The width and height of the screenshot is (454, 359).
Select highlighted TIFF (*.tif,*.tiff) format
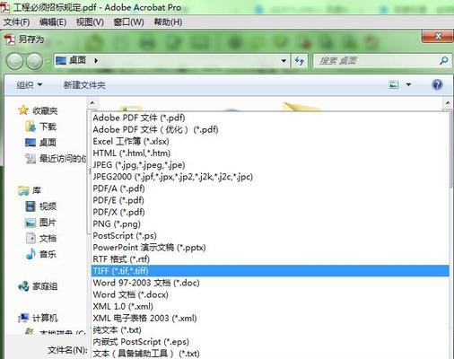[x=270, y=271]
